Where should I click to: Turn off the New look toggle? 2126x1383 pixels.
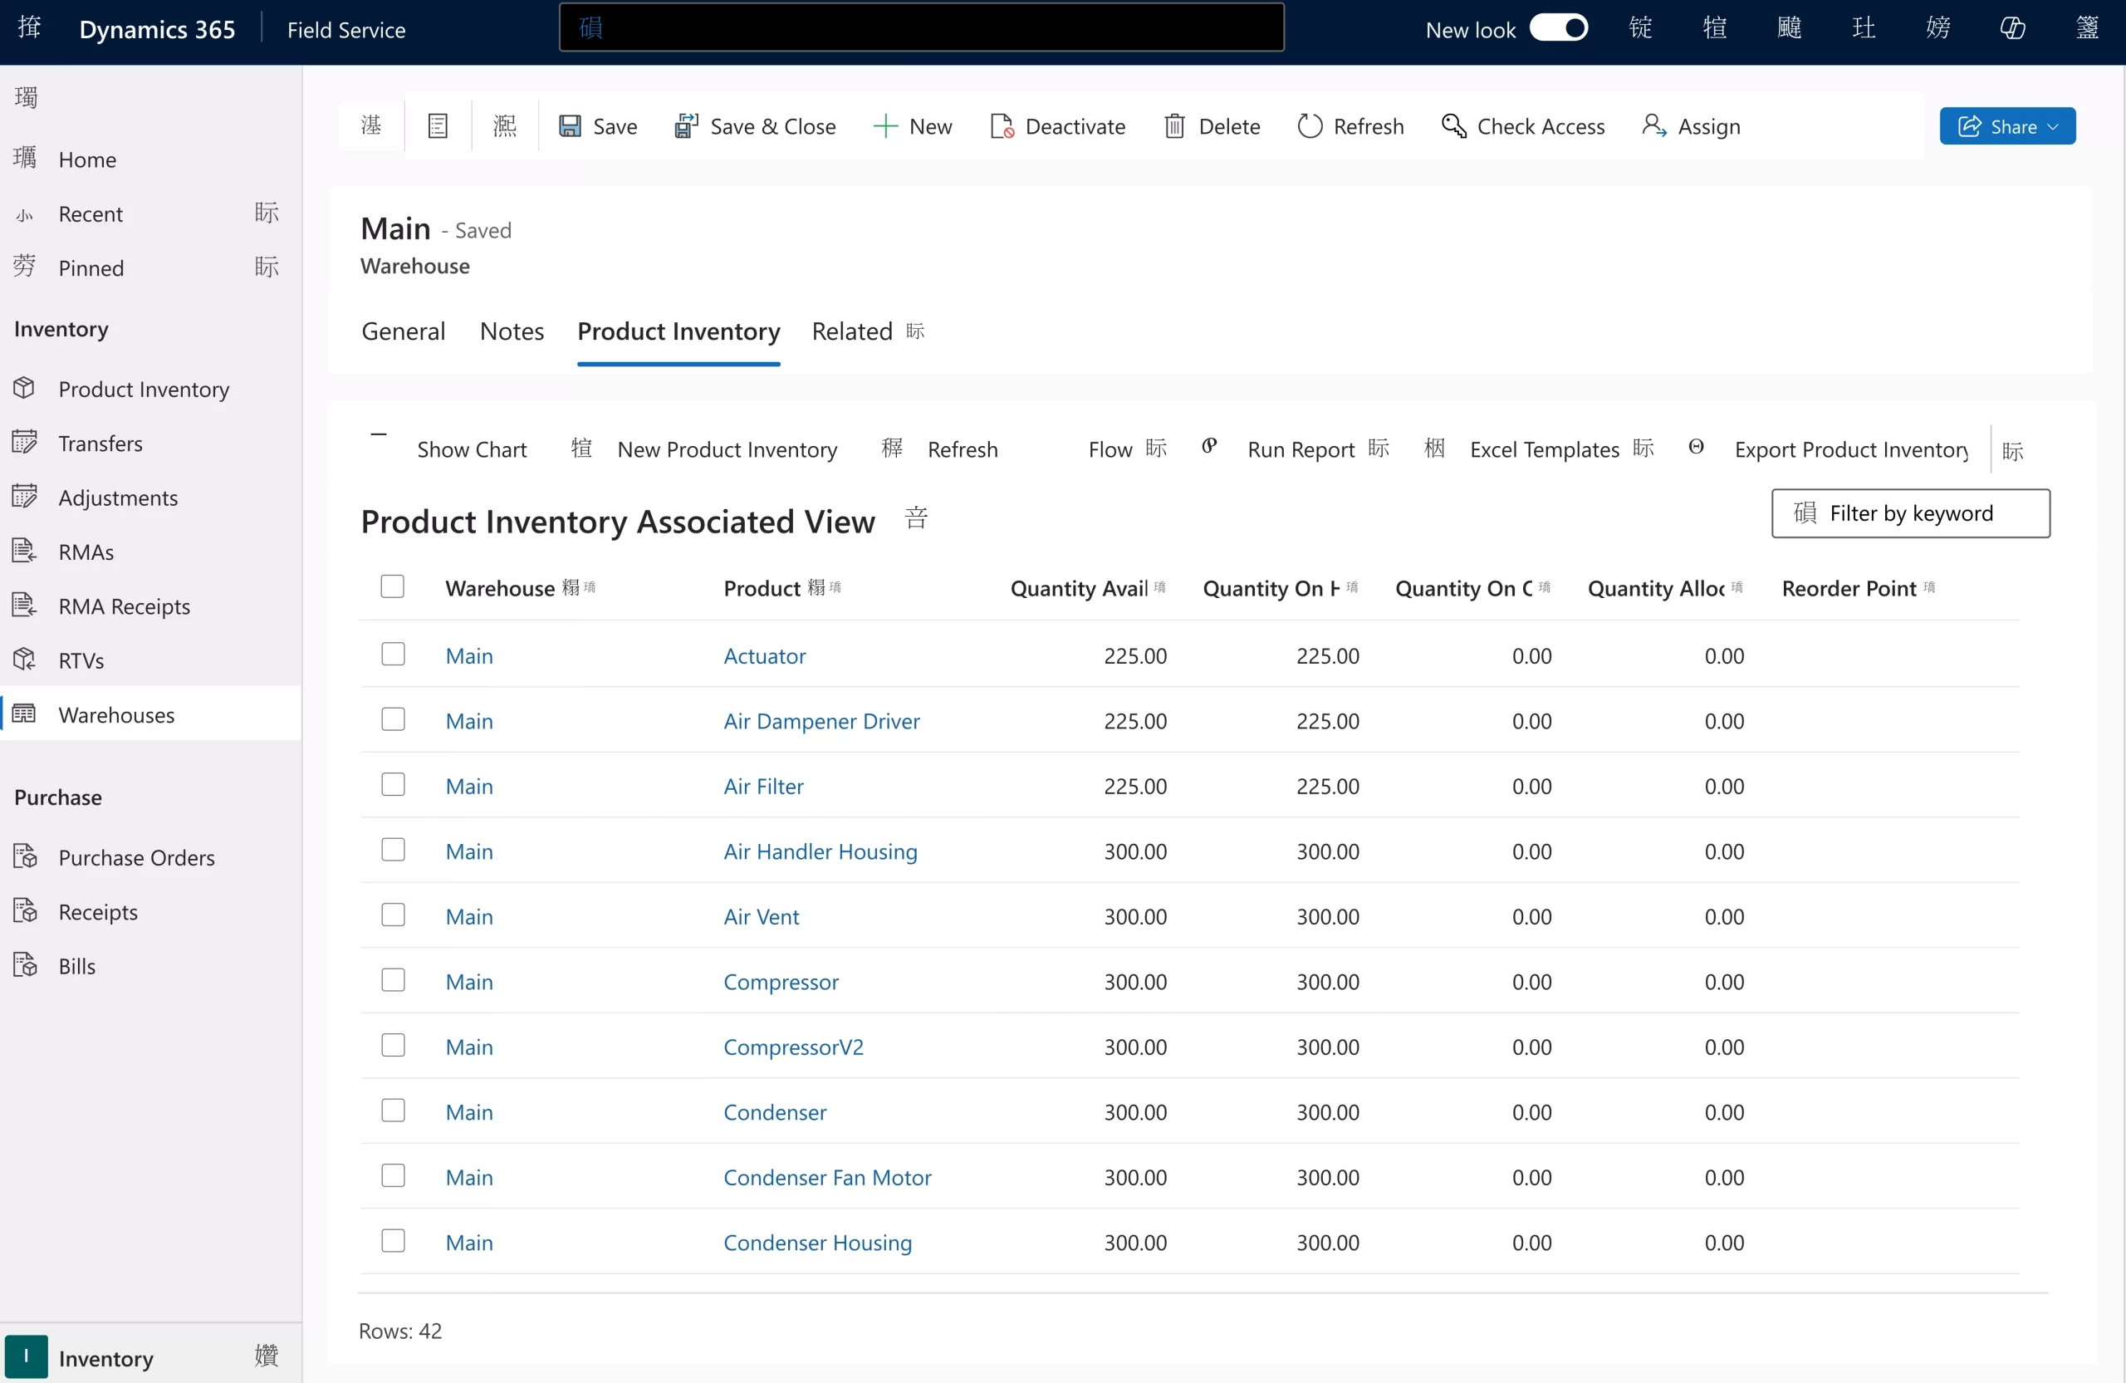[1559, 28]
